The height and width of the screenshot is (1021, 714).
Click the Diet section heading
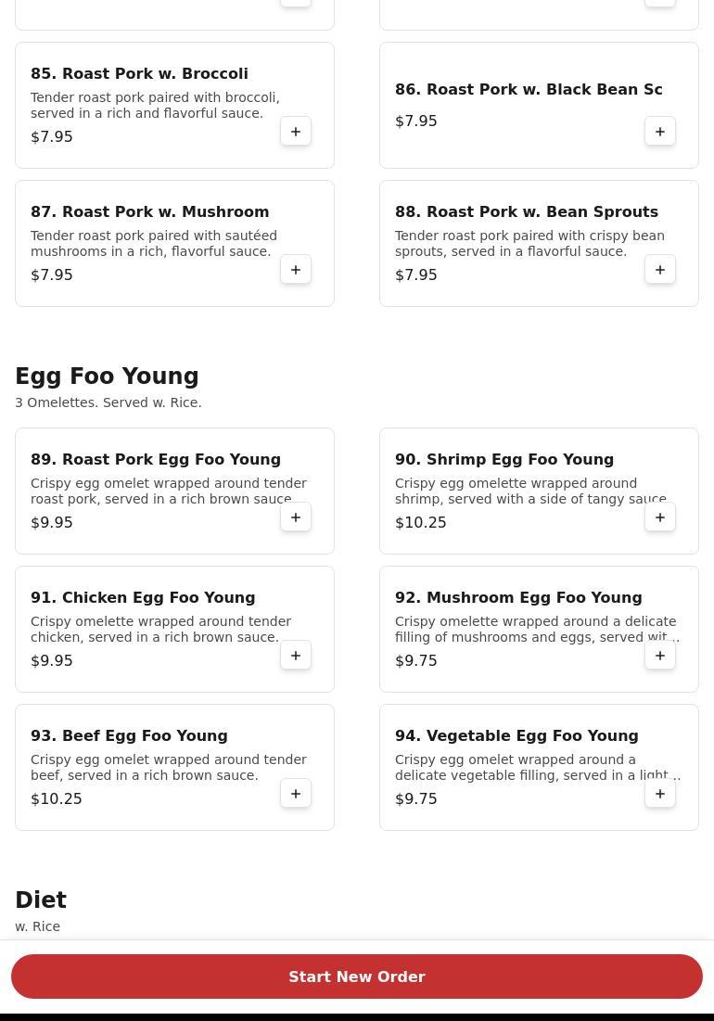[x=41, y=900]
